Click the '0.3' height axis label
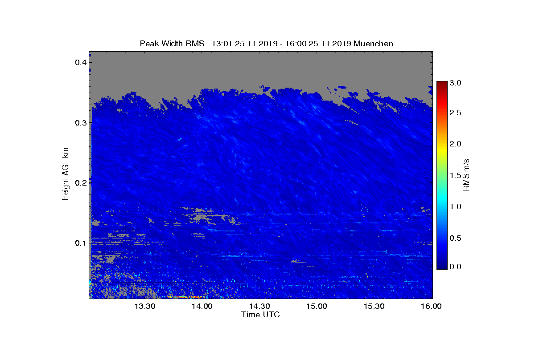Image resolution: width=535 pixels, height=356 pixels. [x=80, y=122]
